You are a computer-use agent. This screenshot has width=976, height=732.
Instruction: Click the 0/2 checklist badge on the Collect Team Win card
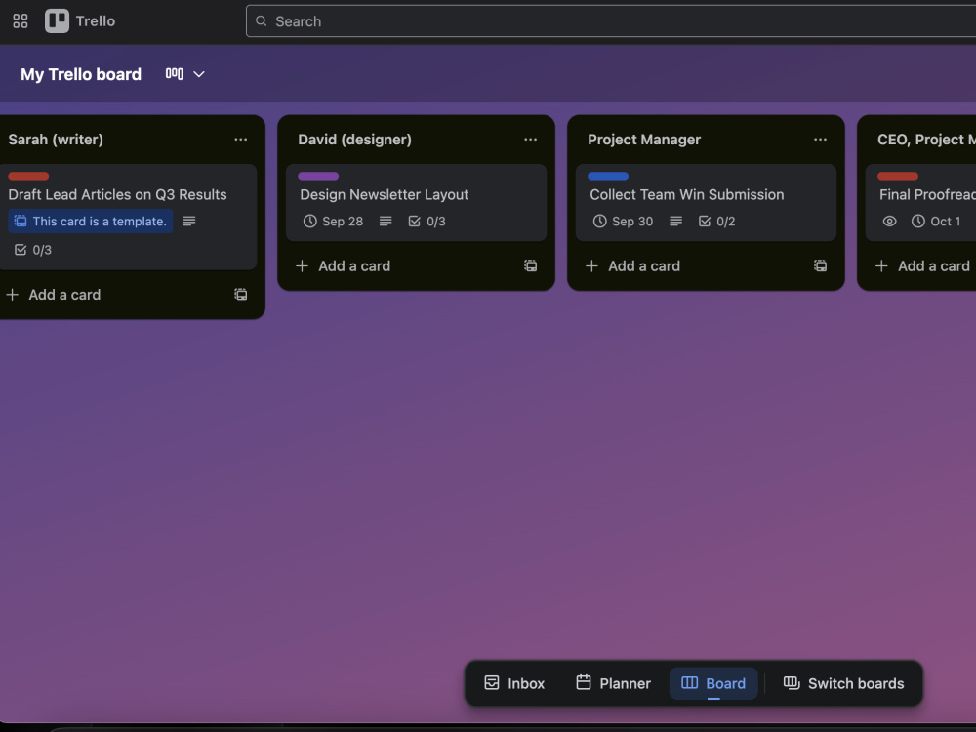point(717,221)
